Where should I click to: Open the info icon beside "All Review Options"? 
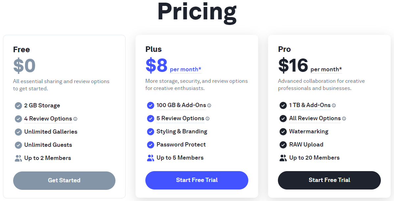pyautogui.click(x=344, y=119)
